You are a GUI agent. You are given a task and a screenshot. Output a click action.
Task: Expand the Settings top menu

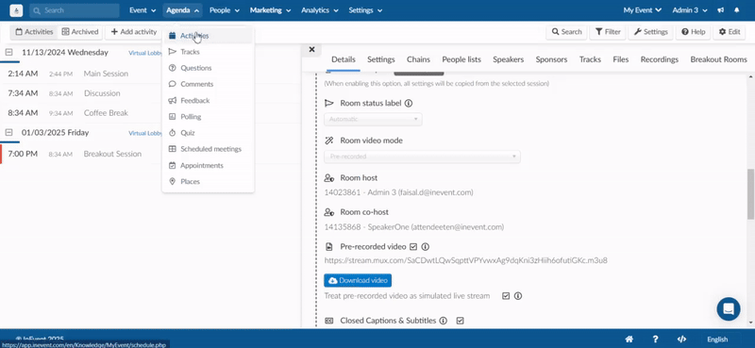pos(365,10)
